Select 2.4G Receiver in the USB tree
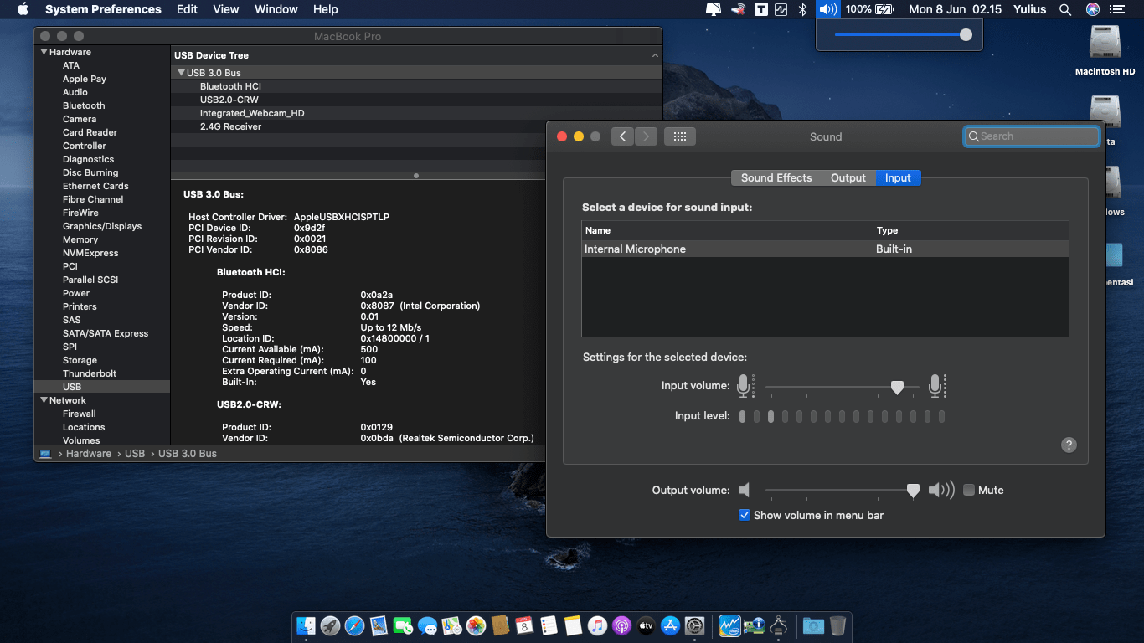 (230, 126)
